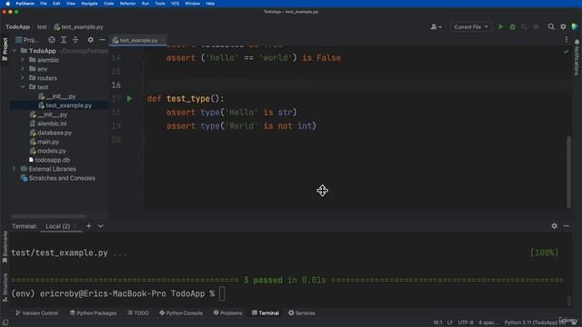This screenshot has width=582, height=327.
Task: Toggle the Project tool window stripe button
Action: 5,50
